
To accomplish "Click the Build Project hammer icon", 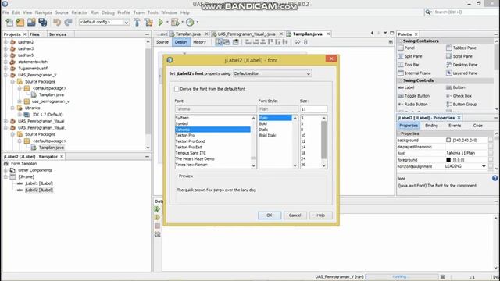I will (x=137, y=23).
